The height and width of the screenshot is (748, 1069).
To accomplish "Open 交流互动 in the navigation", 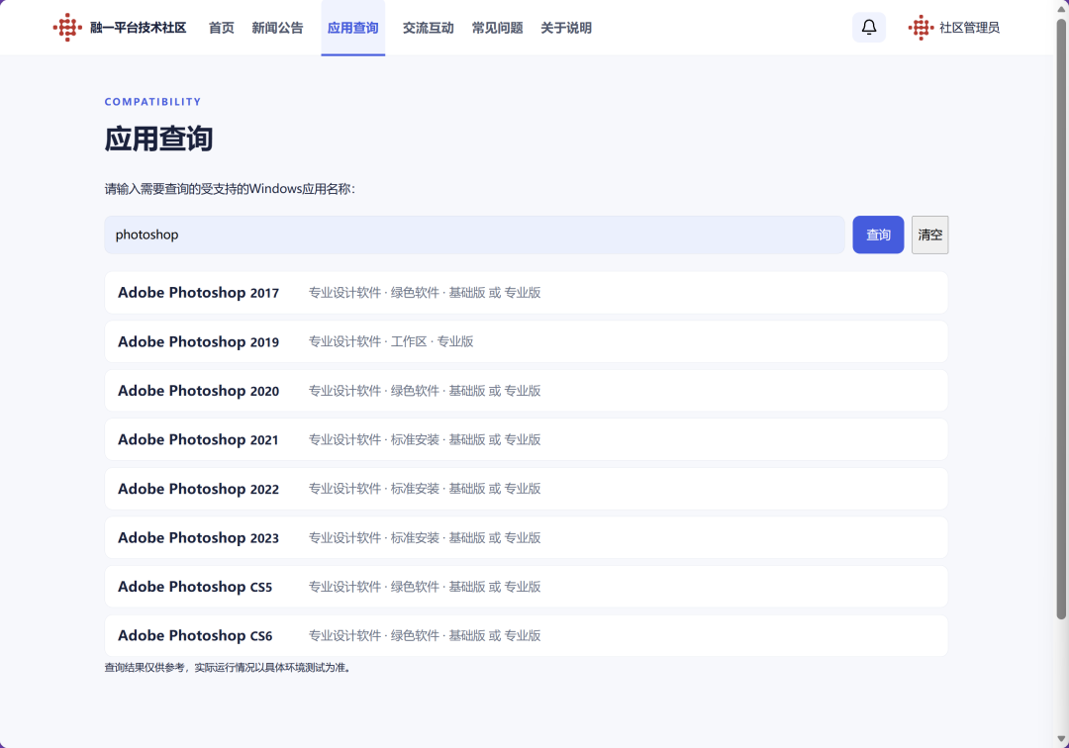I will click(429, 28).
